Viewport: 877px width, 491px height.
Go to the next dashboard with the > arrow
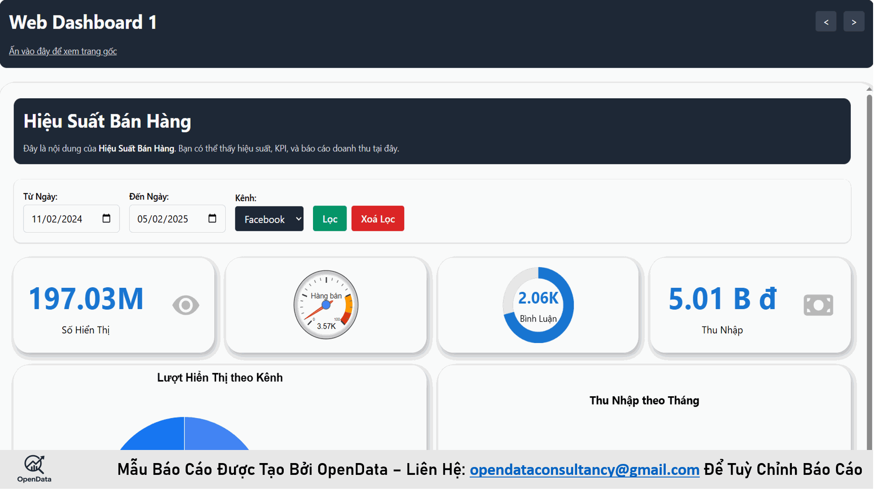(853, 22)
